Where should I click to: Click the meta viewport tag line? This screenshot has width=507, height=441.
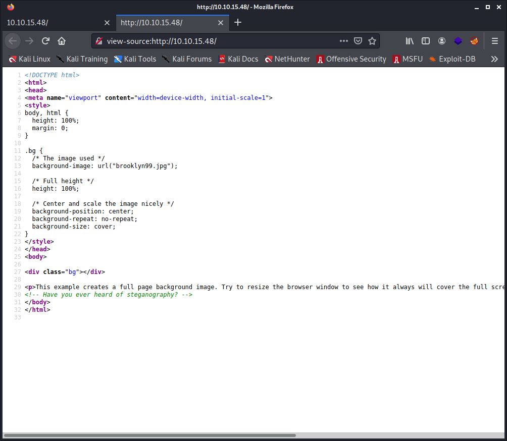click(149, 98)
